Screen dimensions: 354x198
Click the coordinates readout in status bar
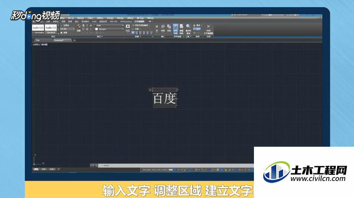pos(155,169)
